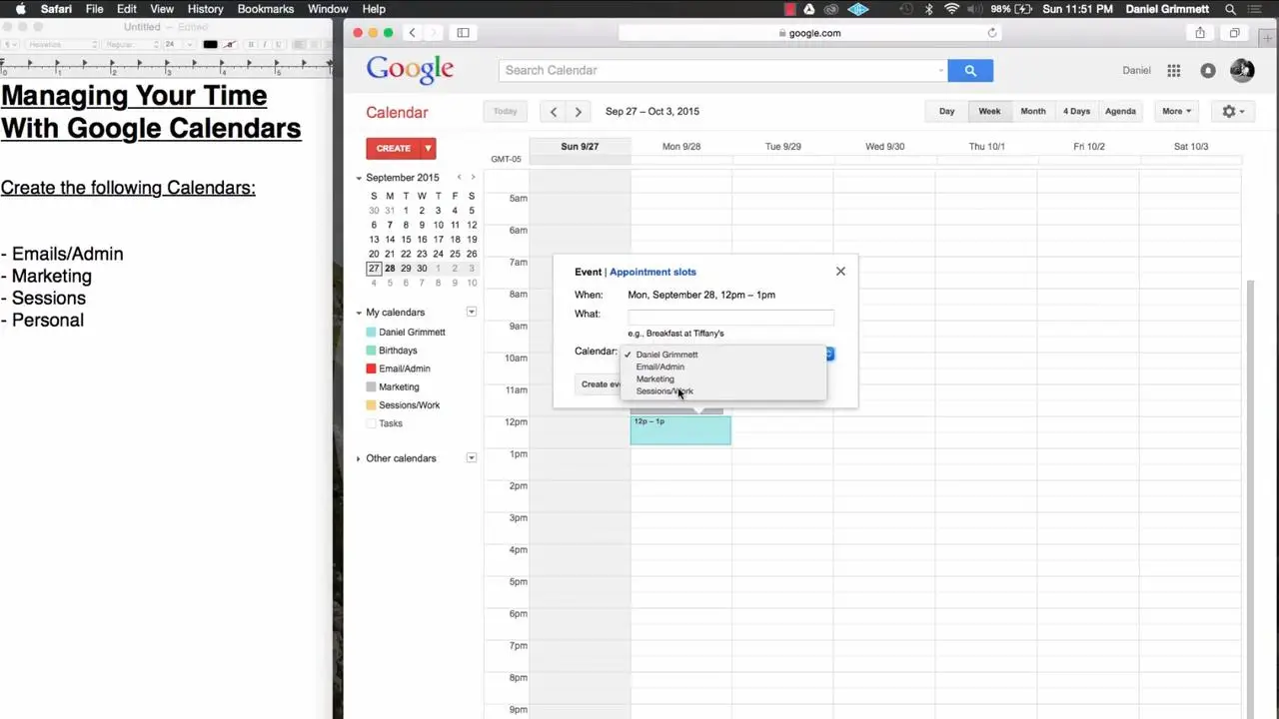Click the Daniel account name link
The image size is (1279, 719).
coord(1136,70)
